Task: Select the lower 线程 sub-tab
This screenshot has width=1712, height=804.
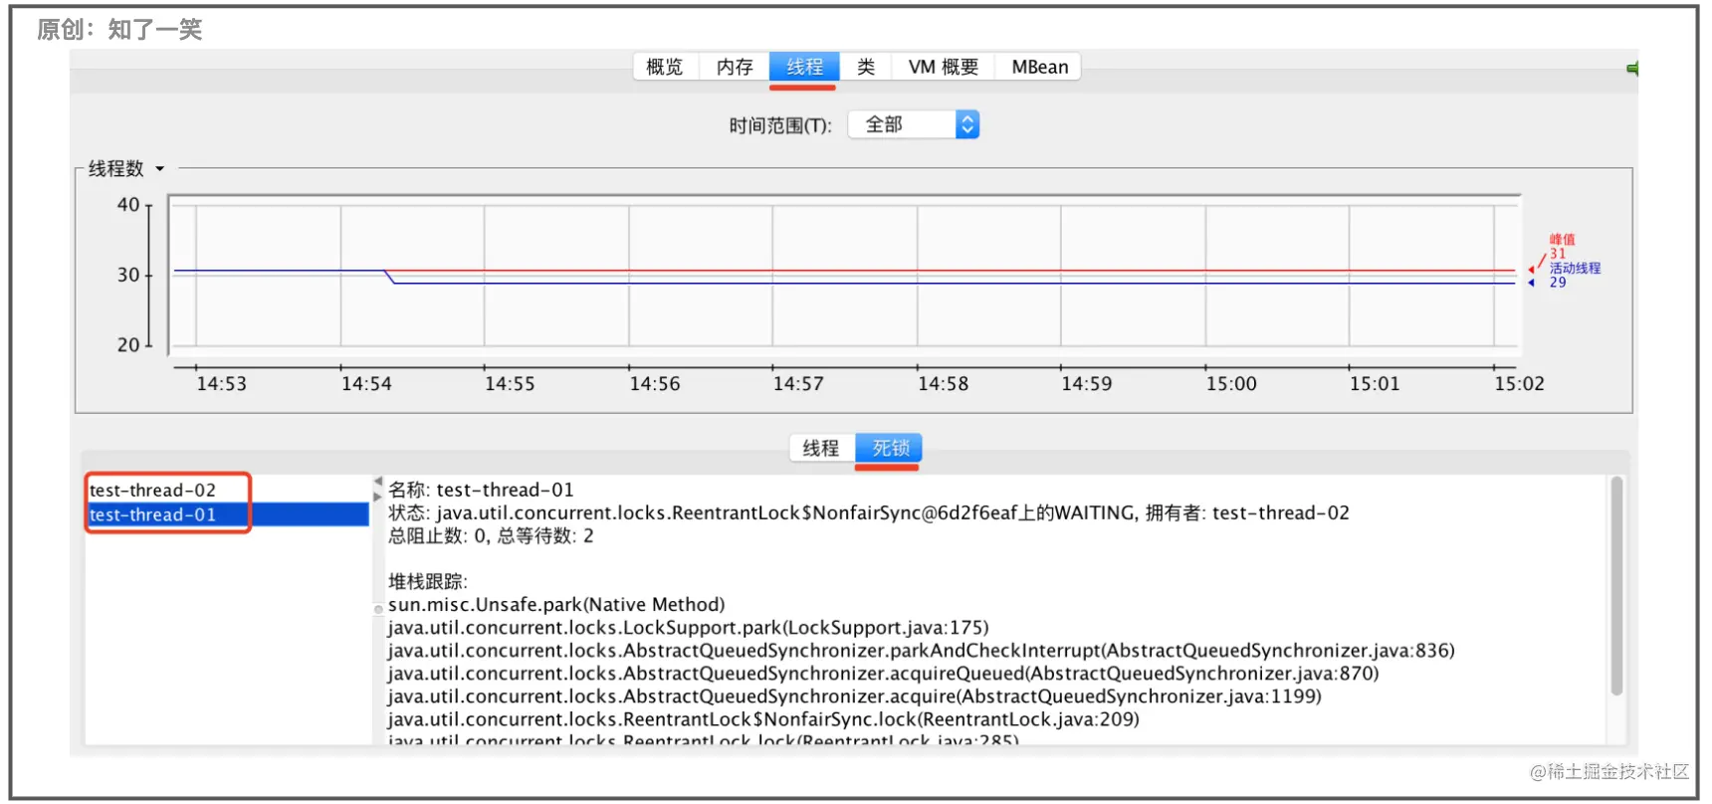Action: [821, 448]
